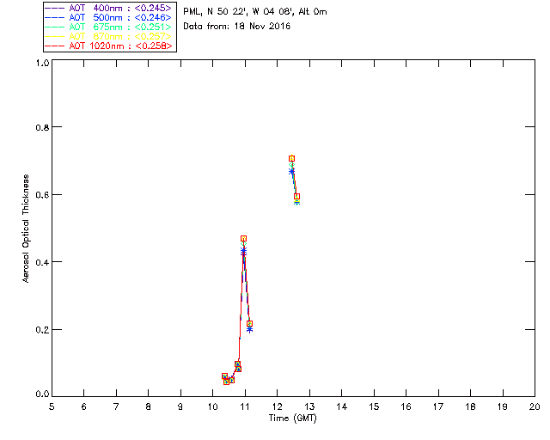Screen dimensions: 550x440
Task: Click the AOT 400nm legend entry
Action: (108, 8)
